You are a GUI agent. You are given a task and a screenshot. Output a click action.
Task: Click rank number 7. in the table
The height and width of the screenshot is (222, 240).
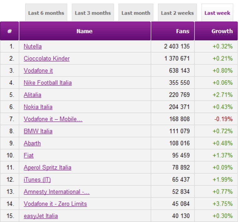[12, 119]
